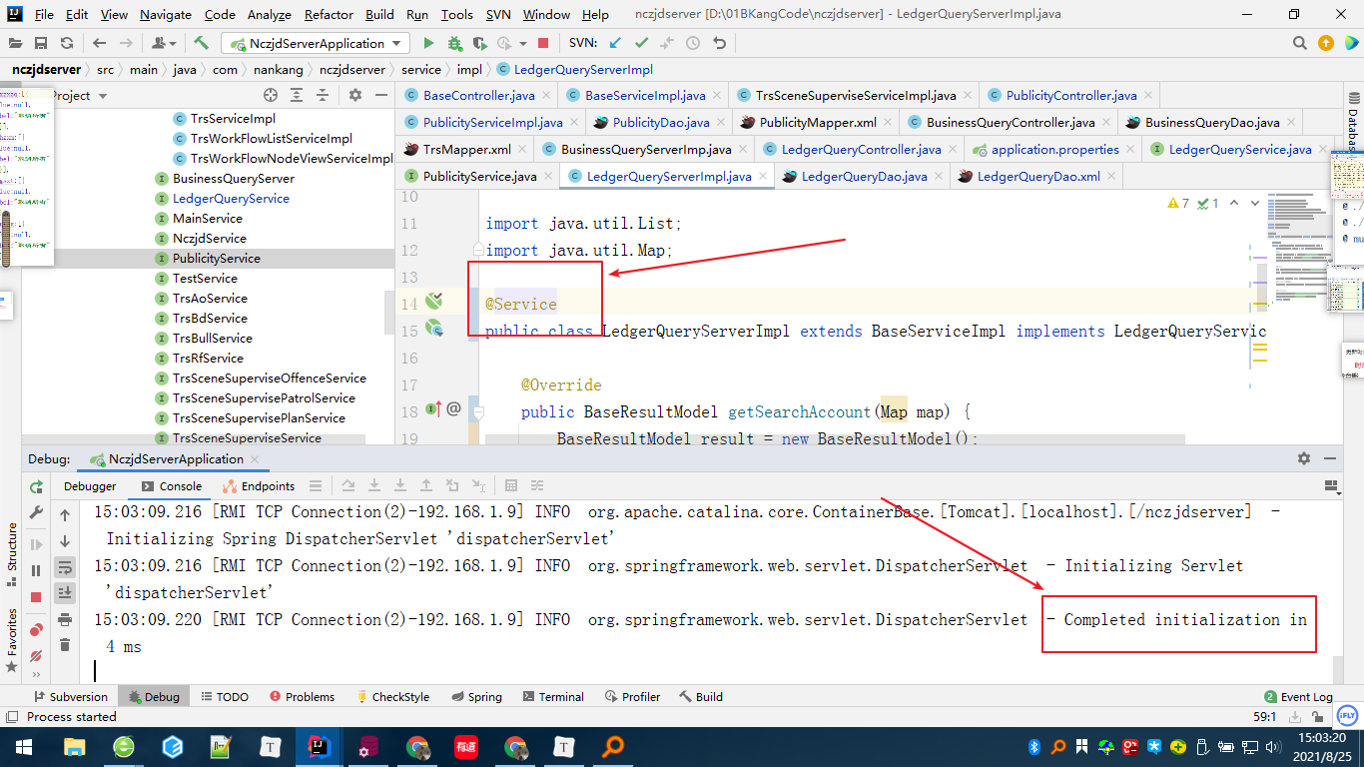1364x767 pixels.
Task: Click the SVN update project arrow icon
Action: pos(615,43)
